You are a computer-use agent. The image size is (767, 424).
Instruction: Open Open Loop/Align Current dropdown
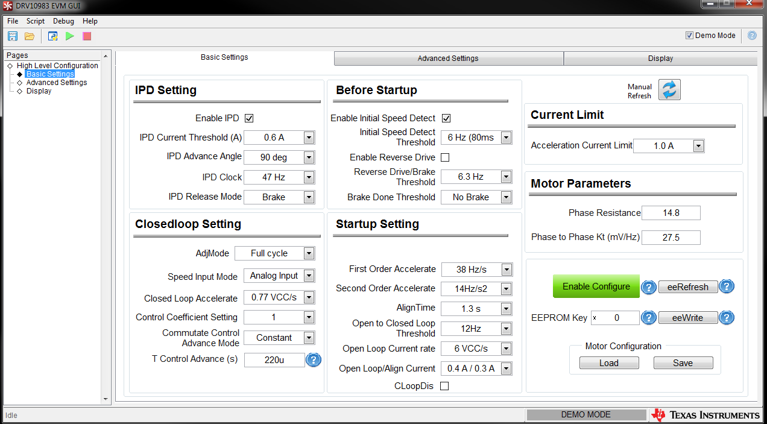click(x=476, y=369)
